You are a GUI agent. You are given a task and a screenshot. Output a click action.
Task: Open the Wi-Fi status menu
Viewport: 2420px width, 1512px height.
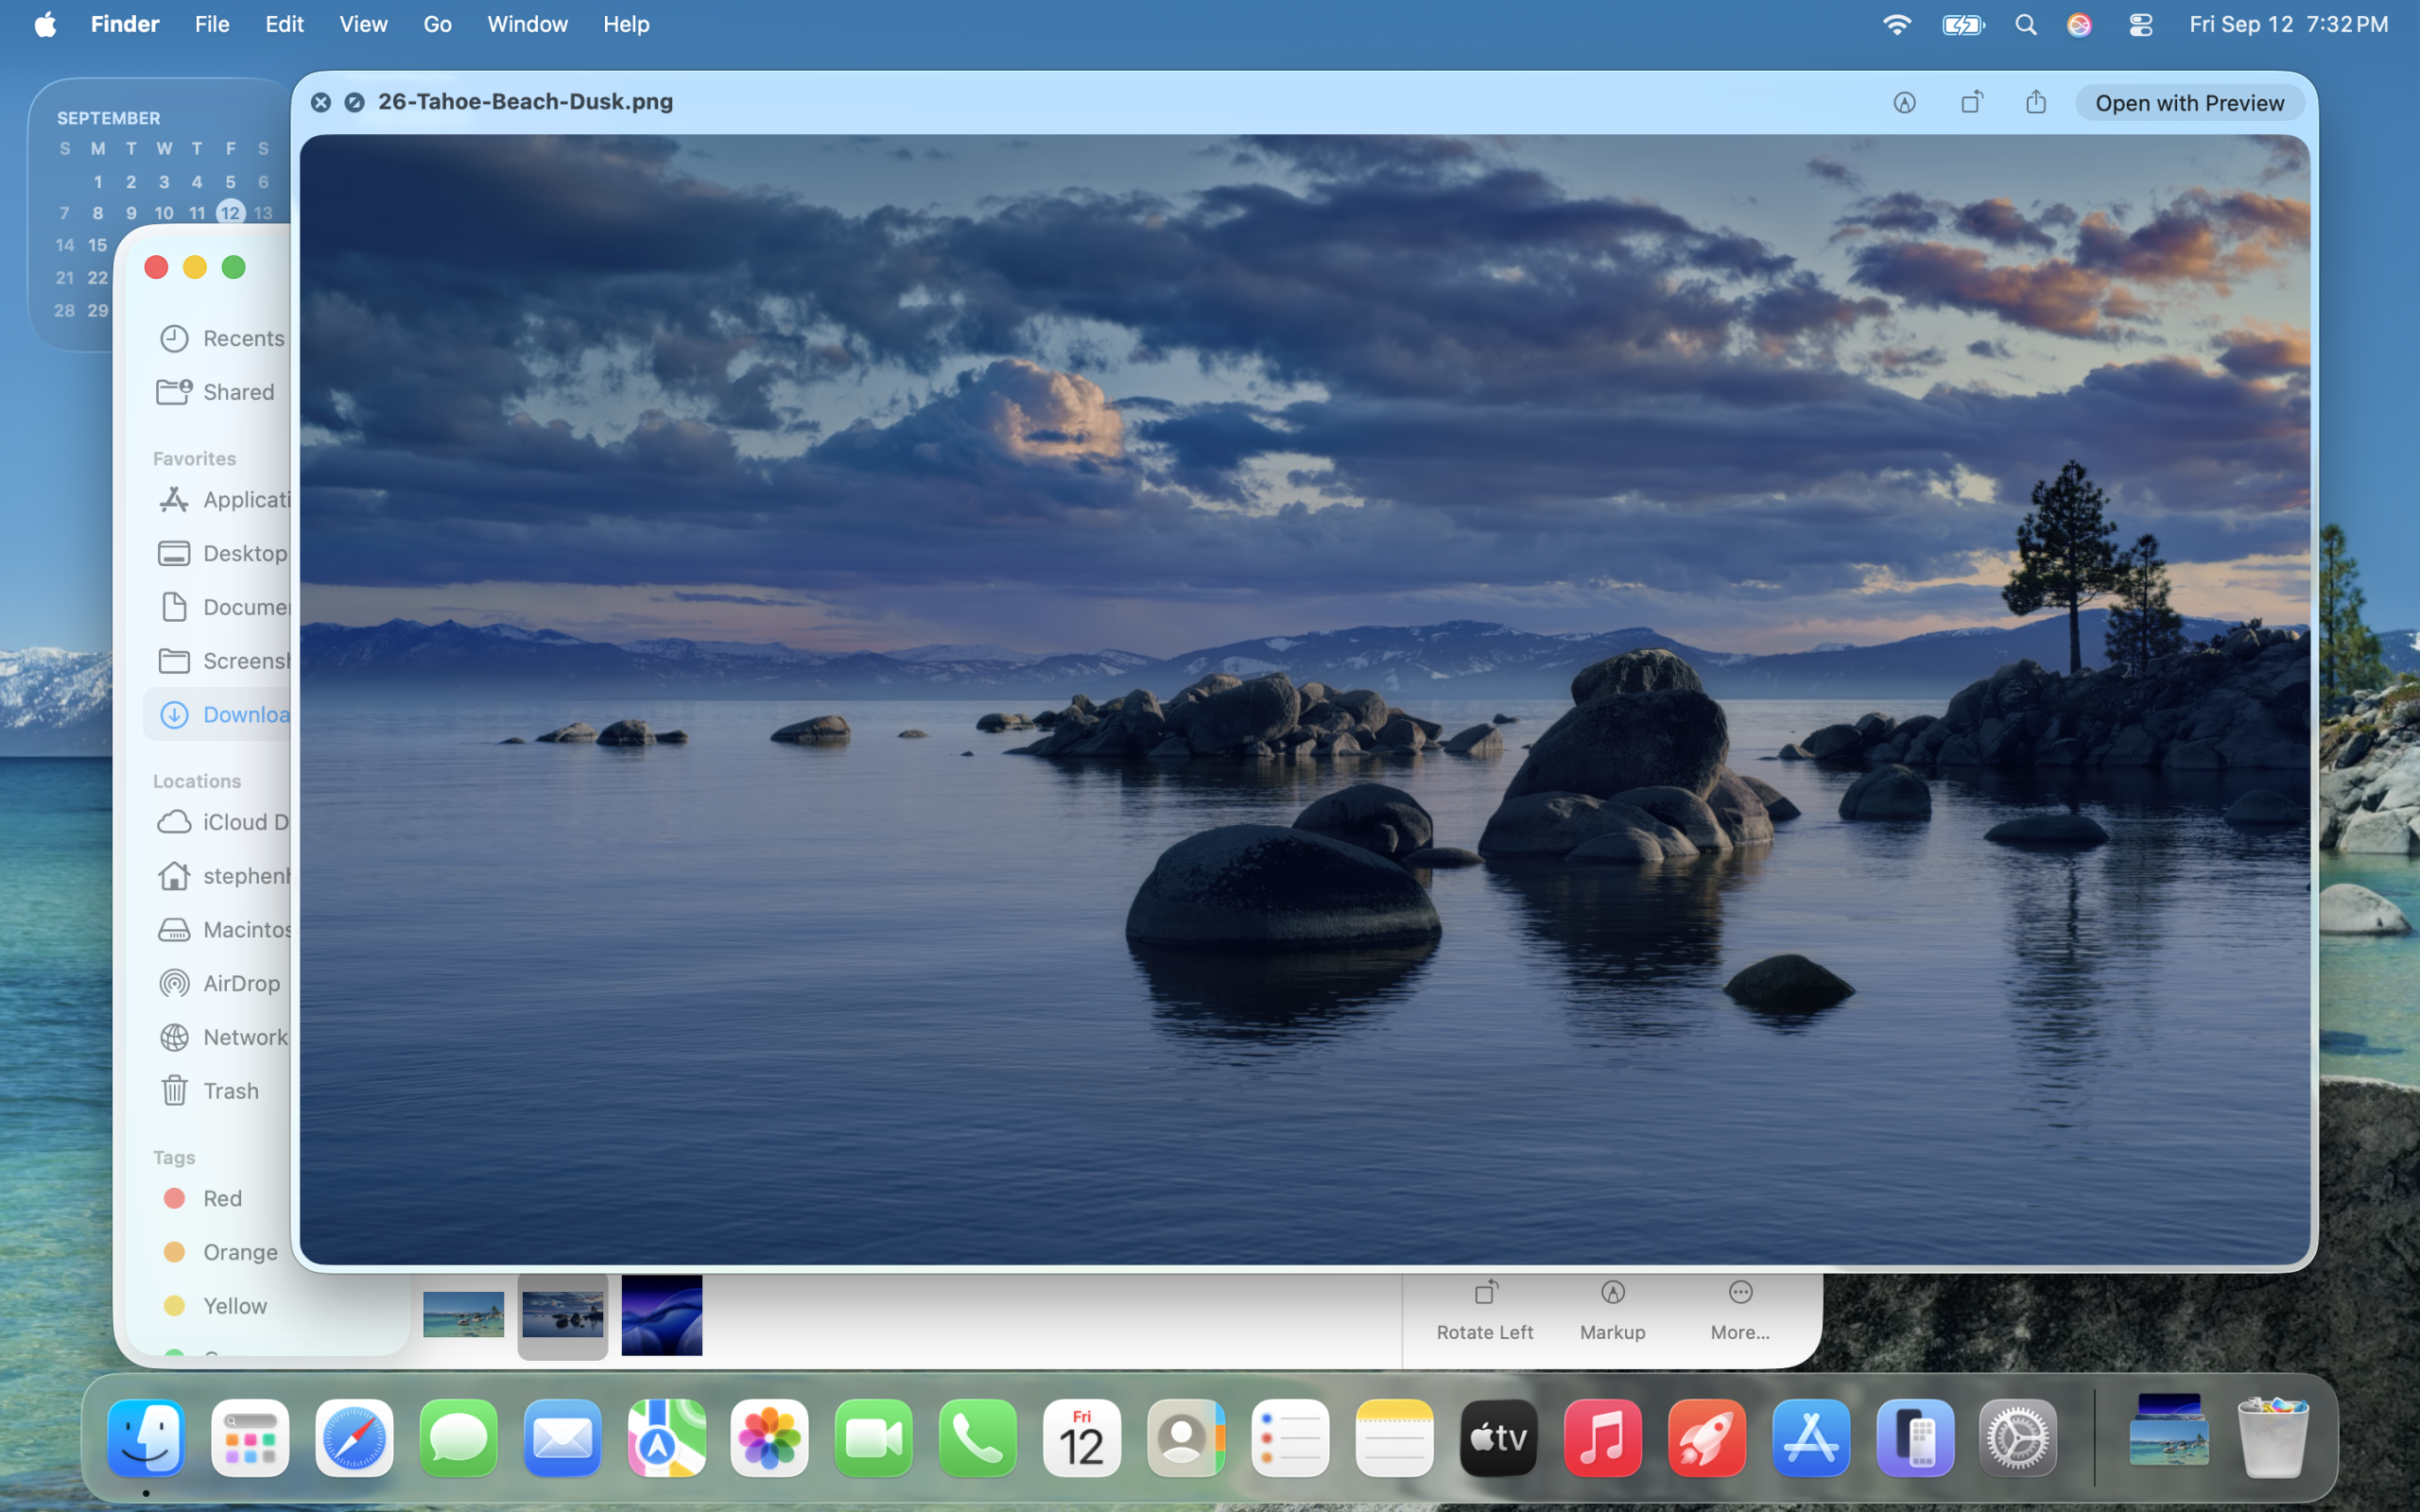1896,24
